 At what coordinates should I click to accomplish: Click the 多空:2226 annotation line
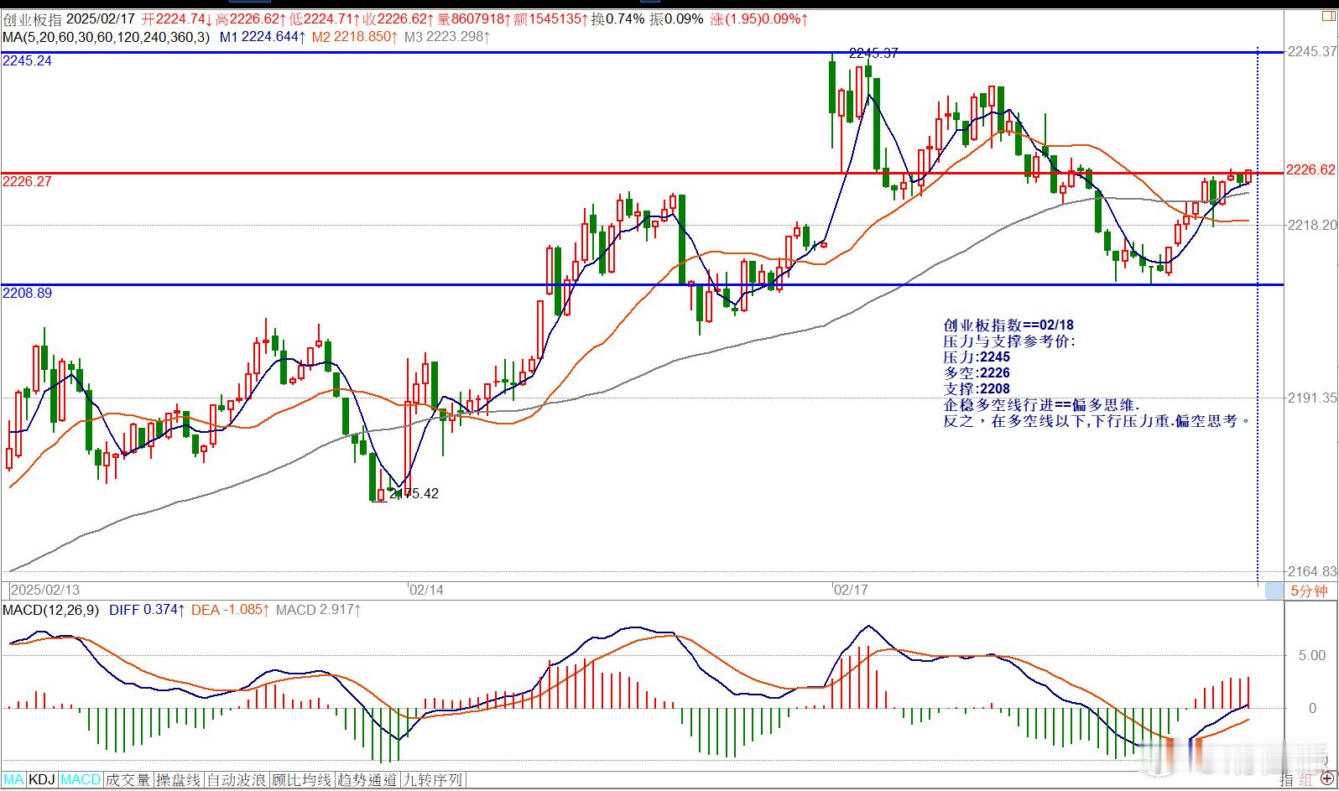(977, 373)
